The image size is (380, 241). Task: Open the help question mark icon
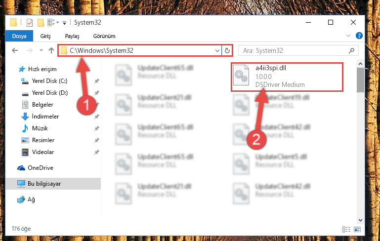pos(359,36)
